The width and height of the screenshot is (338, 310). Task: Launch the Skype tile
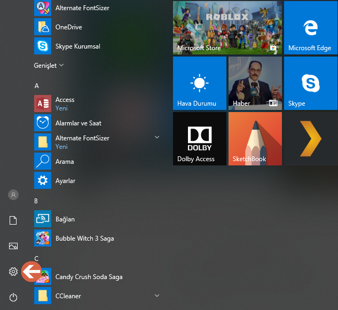click(311, 83)
